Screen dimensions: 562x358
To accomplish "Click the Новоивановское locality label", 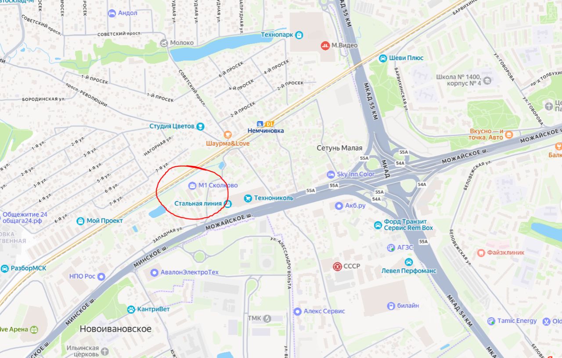I will [115, 329].
